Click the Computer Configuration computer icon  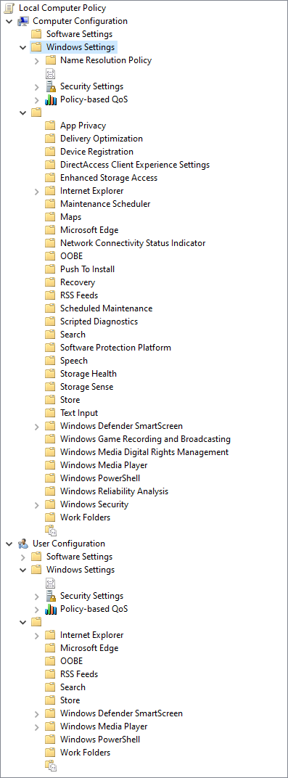click(22, 21)
